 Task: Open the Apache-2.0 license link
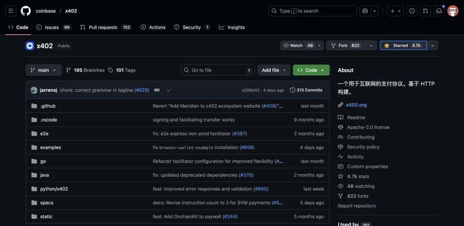[x=368, y=127]
